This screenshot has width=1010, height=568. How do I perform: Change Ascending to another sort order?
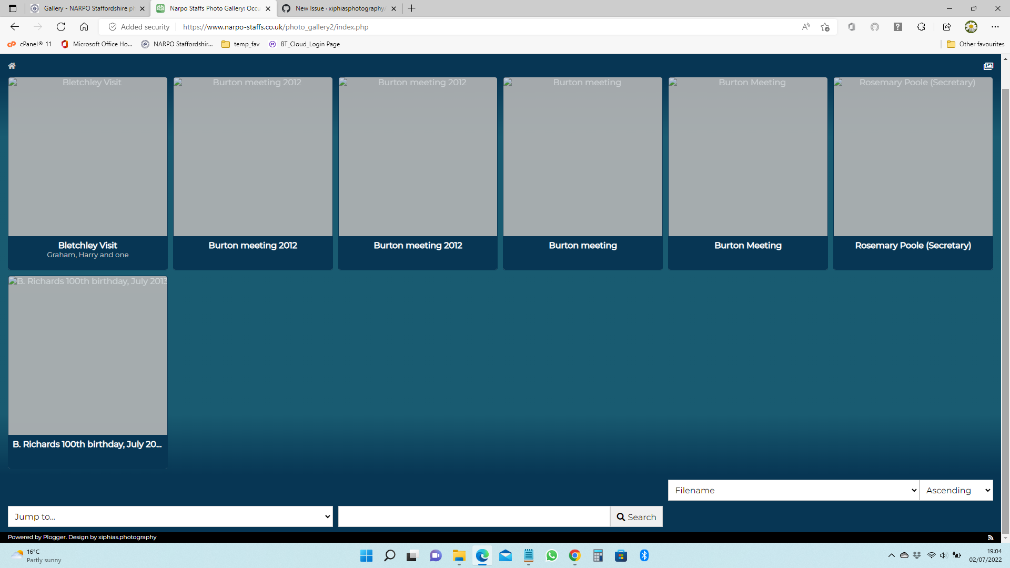pos(956,490)
